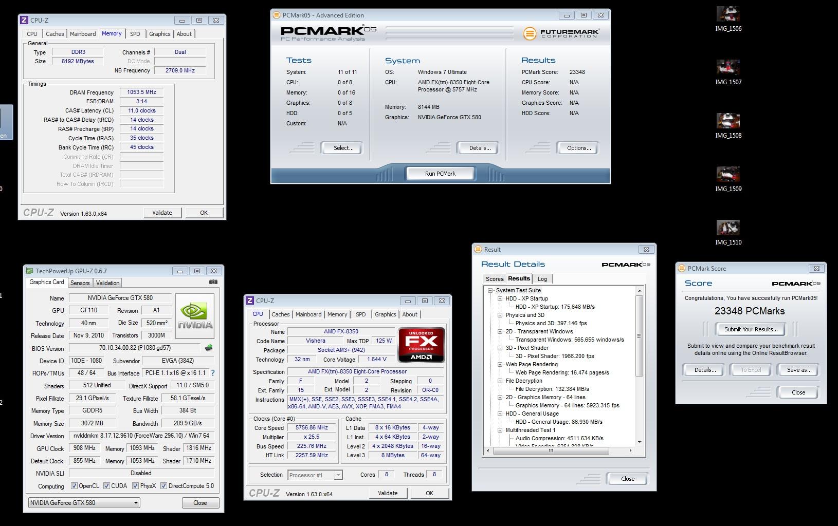The width and height of the screenshot is (838, 526).
Task: Collapse the Web Page Rendering node
Action: pos(500,364)
